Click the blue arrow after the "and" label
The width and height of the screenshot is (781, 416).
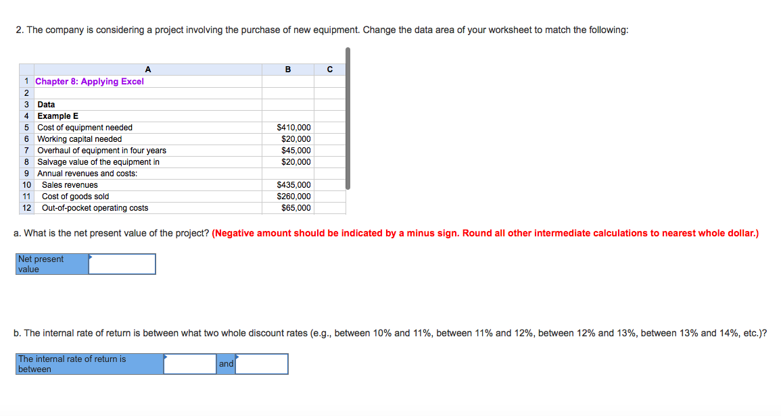coord(236,357)
